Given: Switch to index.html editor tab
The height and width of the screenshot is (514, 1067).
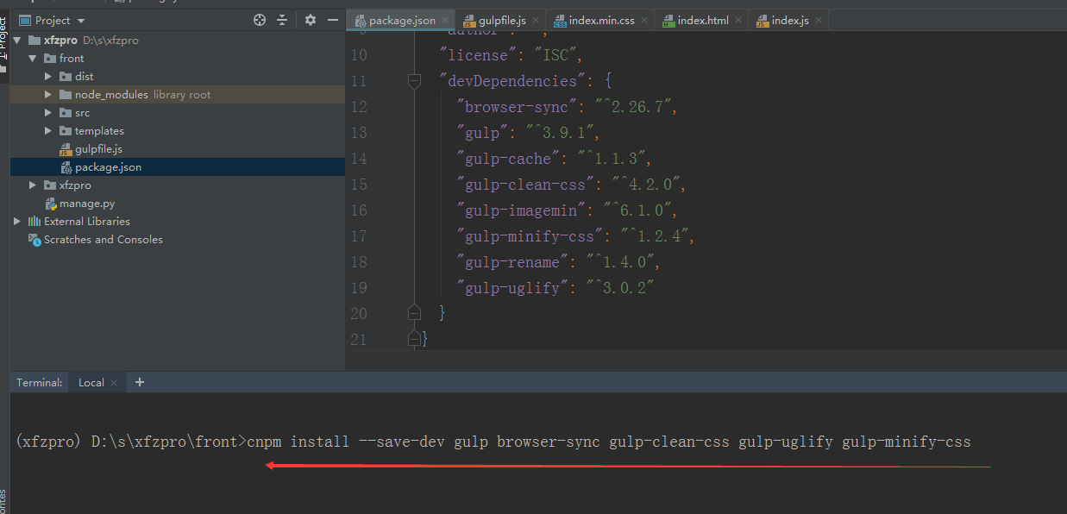Looking at the screenshot, I should click(703, 21).
